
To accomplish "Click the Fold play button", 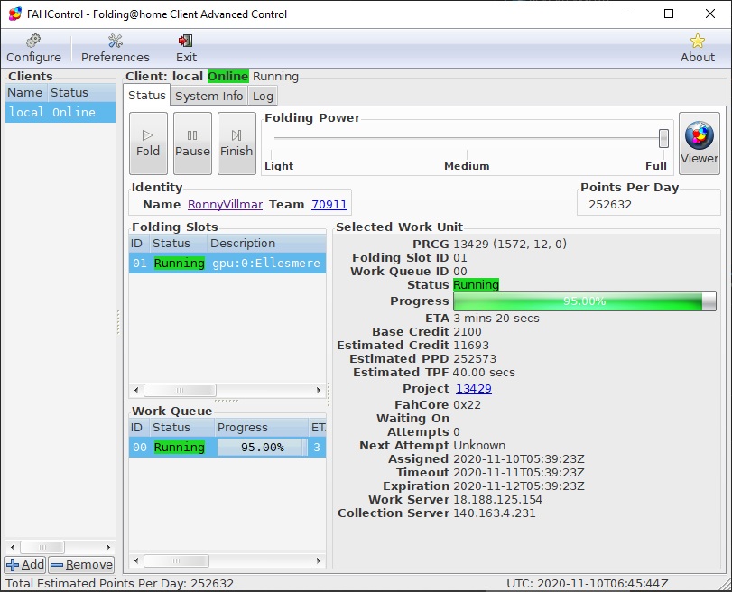I will (x=148, y=143).
